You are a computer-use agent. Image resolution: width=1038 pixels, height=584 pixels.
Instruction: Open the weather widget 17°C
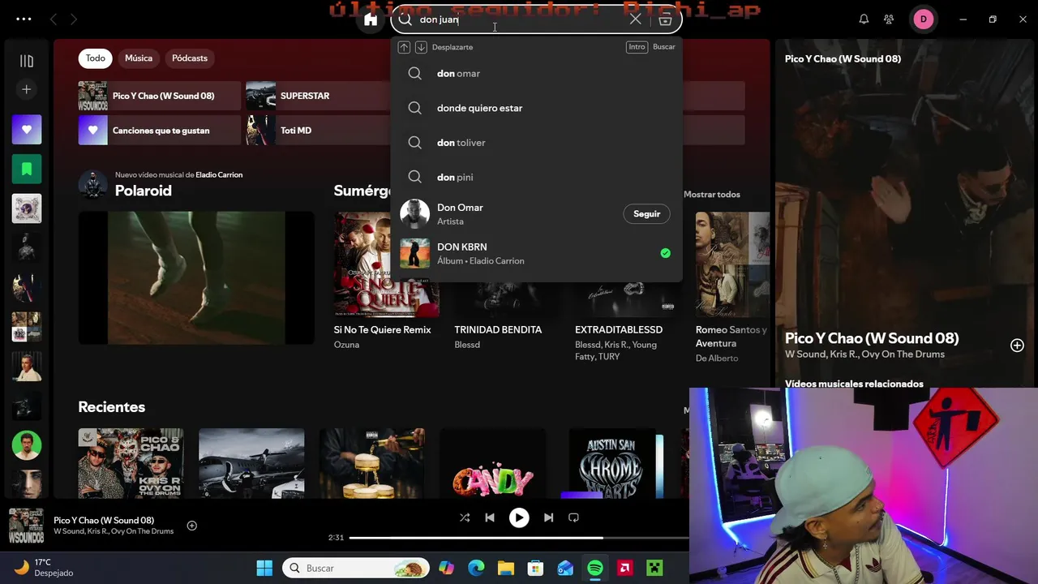(45, 567)
